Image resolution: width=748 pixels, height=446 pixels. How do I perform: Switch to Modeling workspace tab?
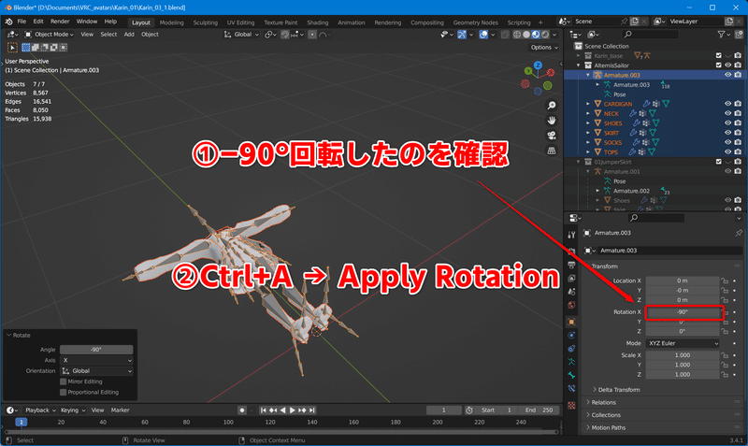(x=171, y=22)
